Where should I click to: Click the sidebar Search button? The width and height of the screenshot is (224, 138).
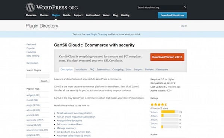pyautogui.click(x=44, y=81)
